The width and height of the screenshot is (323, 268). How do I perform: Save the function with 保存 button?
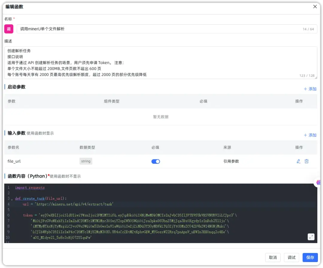(310, 258)
